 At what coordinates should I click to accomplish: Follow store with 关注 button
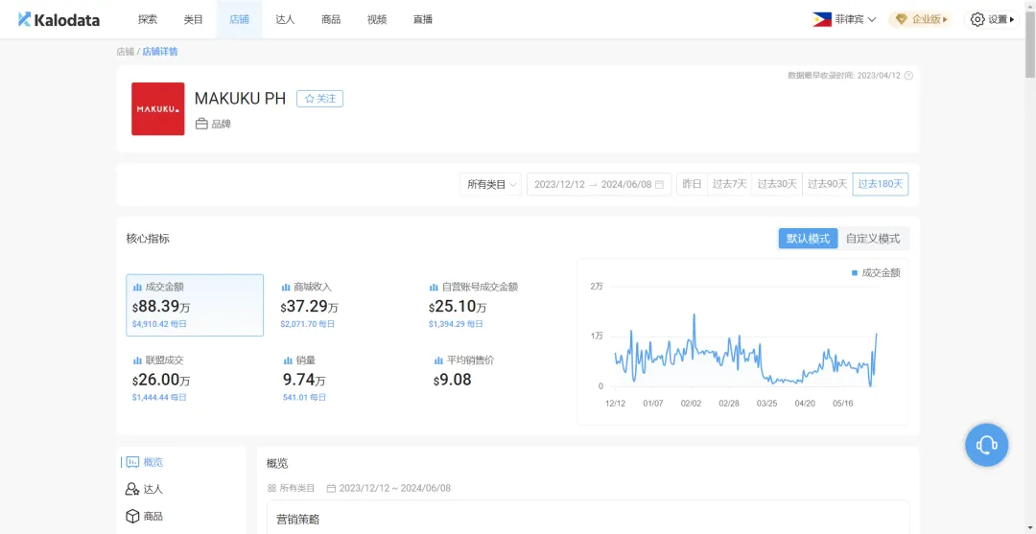pos(319,99)
